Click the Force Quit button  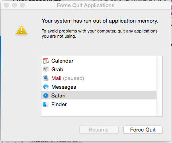[143, 130]
